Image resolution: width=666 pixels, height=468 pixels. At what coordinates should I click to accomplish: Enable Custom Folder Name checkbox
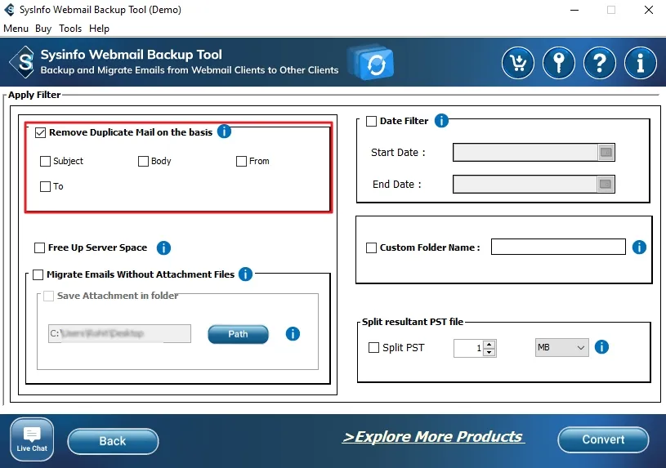point(371,247)
